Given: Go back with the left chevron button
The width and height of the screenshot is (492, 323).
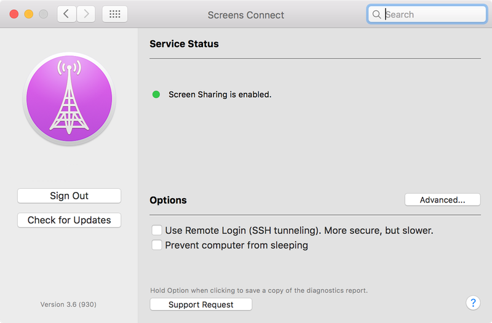Looking at the screenshot, I should click(x=66, y=14).
